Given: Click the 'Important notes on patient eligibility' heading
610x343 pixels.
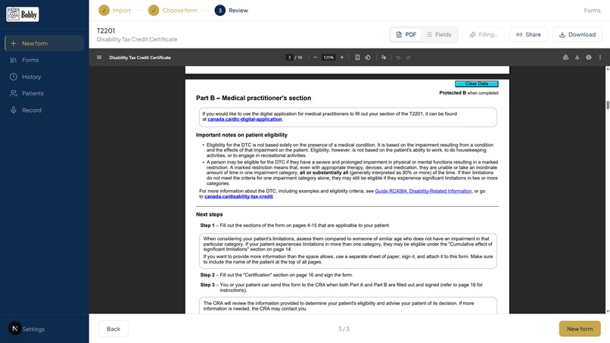Looking at the screenshot, I should point(241,135).
